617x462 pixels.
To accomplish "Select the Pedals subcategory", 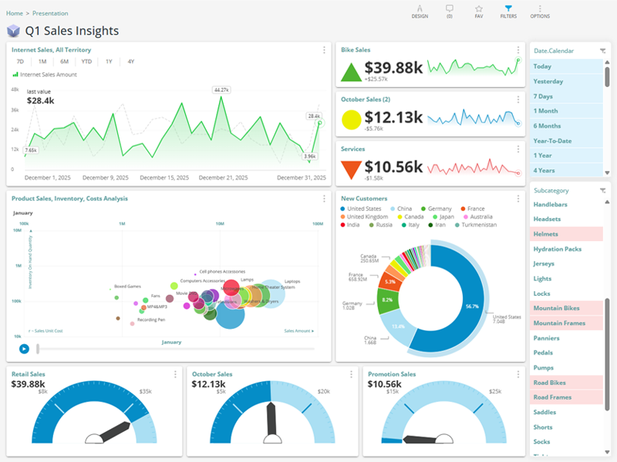I will [x=566, y=353].
